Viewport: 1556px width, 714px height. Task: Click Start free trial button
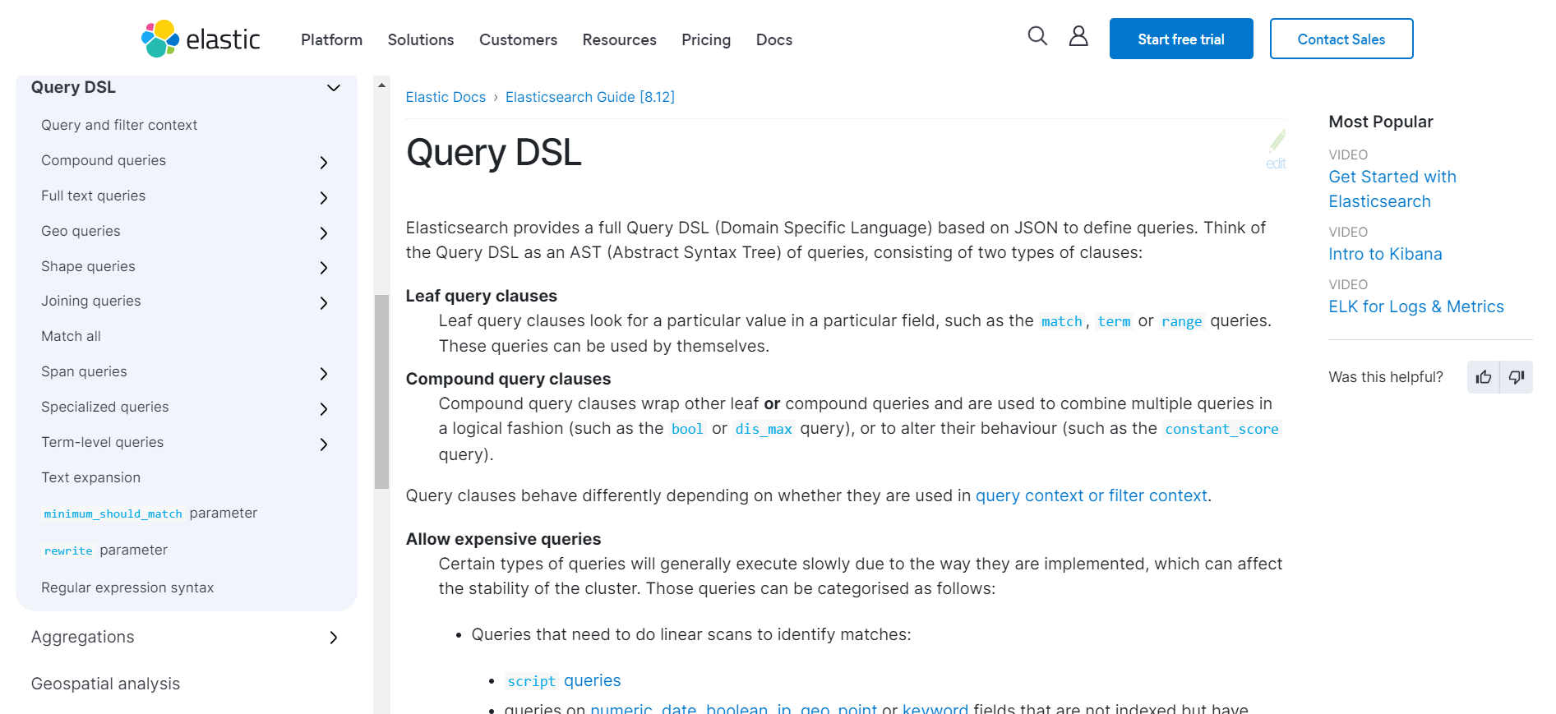(1181, 39)
